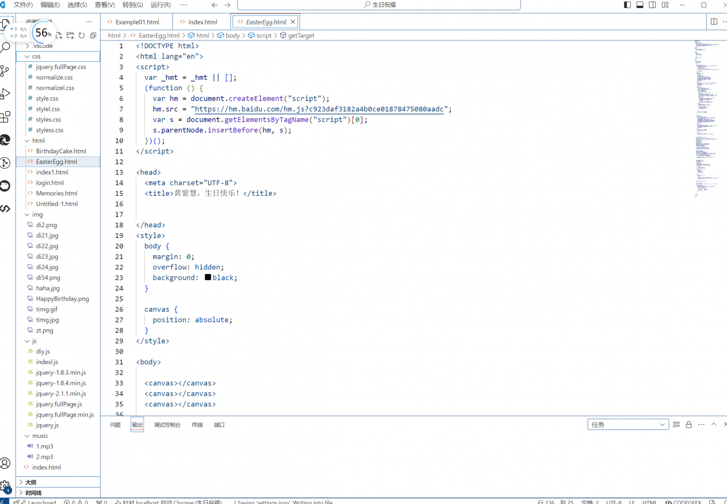Switch to the index.html editor tab
The height and width of the screenshot is (504, 727).
202,22
